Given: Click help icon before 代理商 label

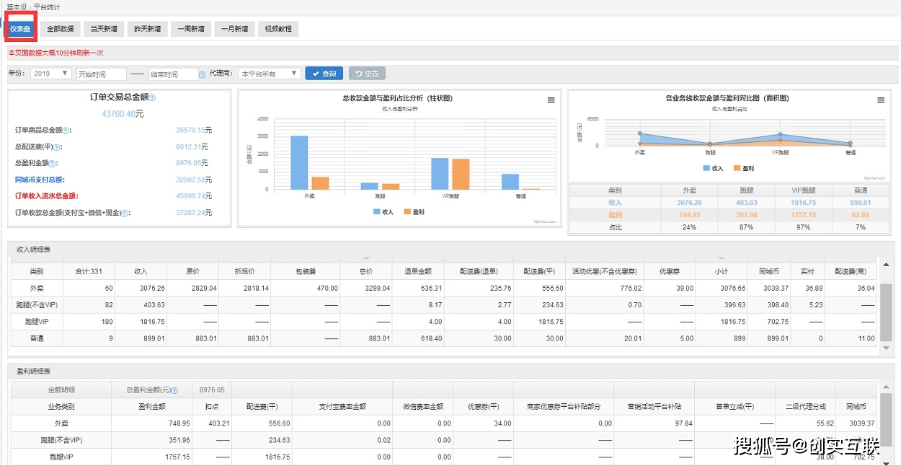Looking at the screenshot, I should [203, 74].
